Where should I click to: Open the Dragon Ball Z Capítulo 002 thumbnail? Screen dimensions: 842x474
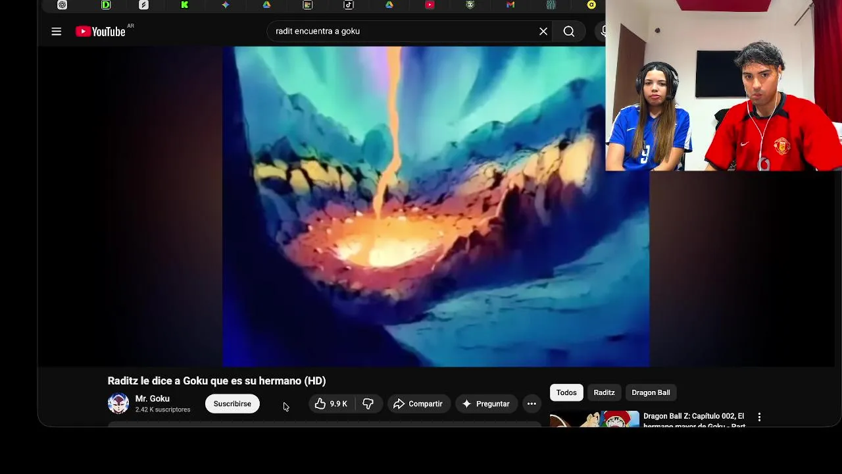pos(595,419)
